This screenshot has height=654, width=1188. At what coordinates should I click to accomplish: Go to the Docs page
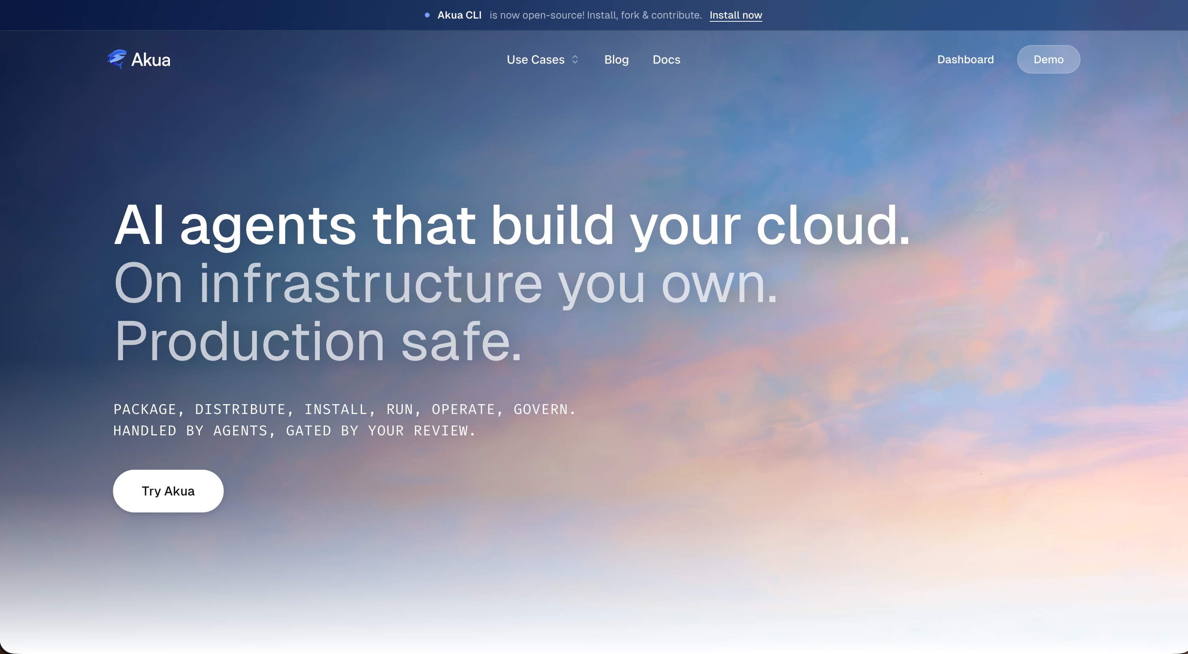[666, 60]
